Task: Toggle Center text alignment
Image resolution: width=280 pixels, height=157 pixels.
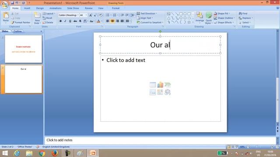Action: tap(112, 21)
